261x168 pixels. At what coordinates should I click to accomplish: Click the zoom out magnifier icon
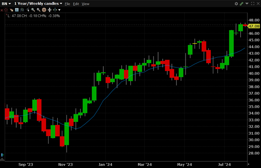pos(38,10)
